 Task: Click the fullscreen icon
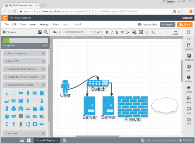tap(189, 32)
